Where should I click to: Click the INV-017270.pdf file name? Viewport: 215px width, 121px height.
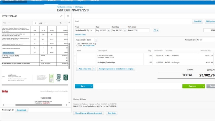tap(9, 16)
